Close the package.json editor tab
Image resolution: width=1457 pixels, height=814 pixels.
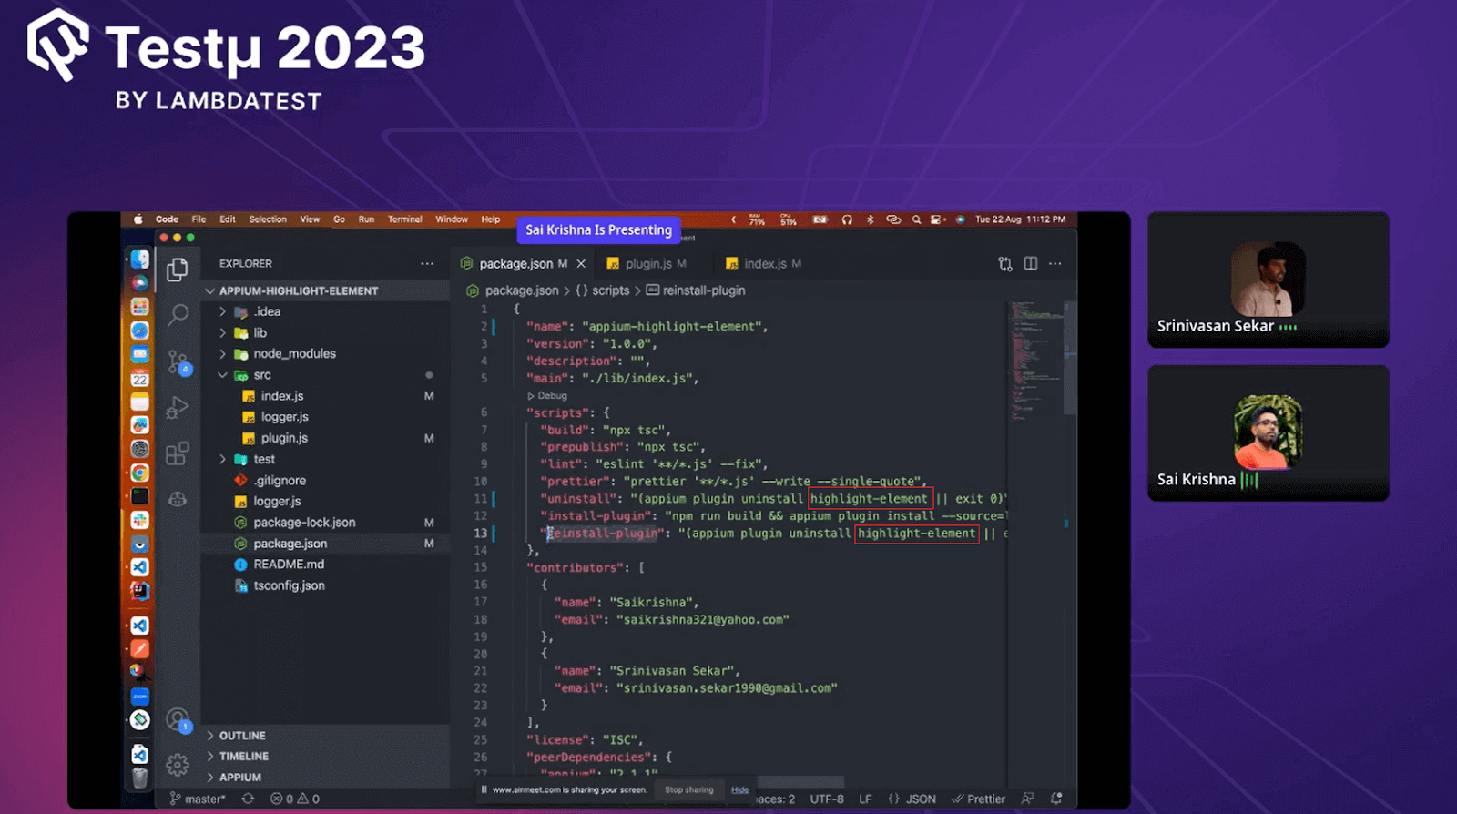pyautogui.click(x=581, y=263)
